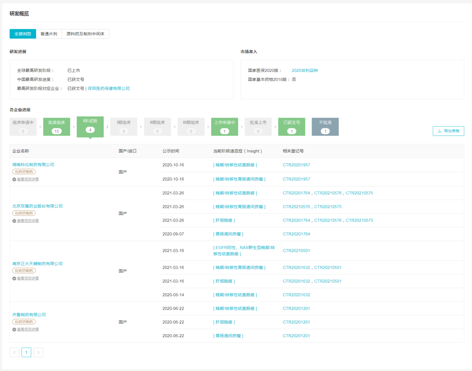Open 齐鲁制药有限公司 company link

pos(29,315)
